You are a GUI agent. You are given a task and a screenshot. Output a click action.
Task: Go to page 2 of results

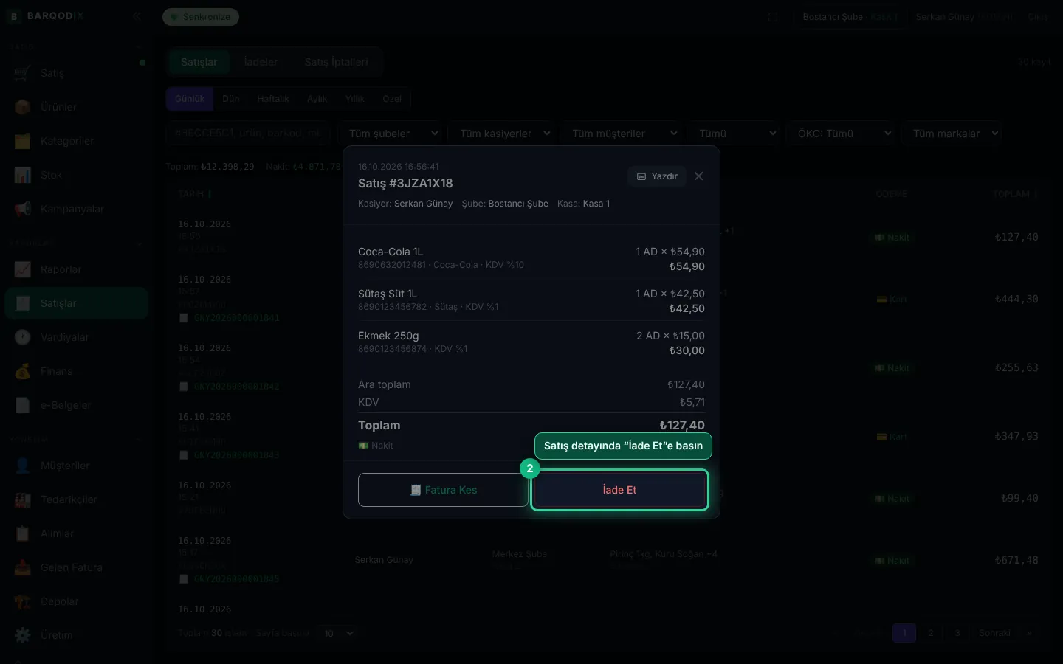point(931,633)
